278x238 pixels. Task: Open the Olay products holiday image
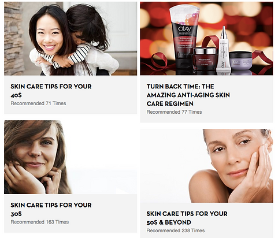pos(206,39)
